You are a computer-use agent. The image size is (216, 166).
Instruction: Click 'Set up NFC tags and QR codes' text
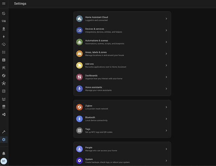99,132
